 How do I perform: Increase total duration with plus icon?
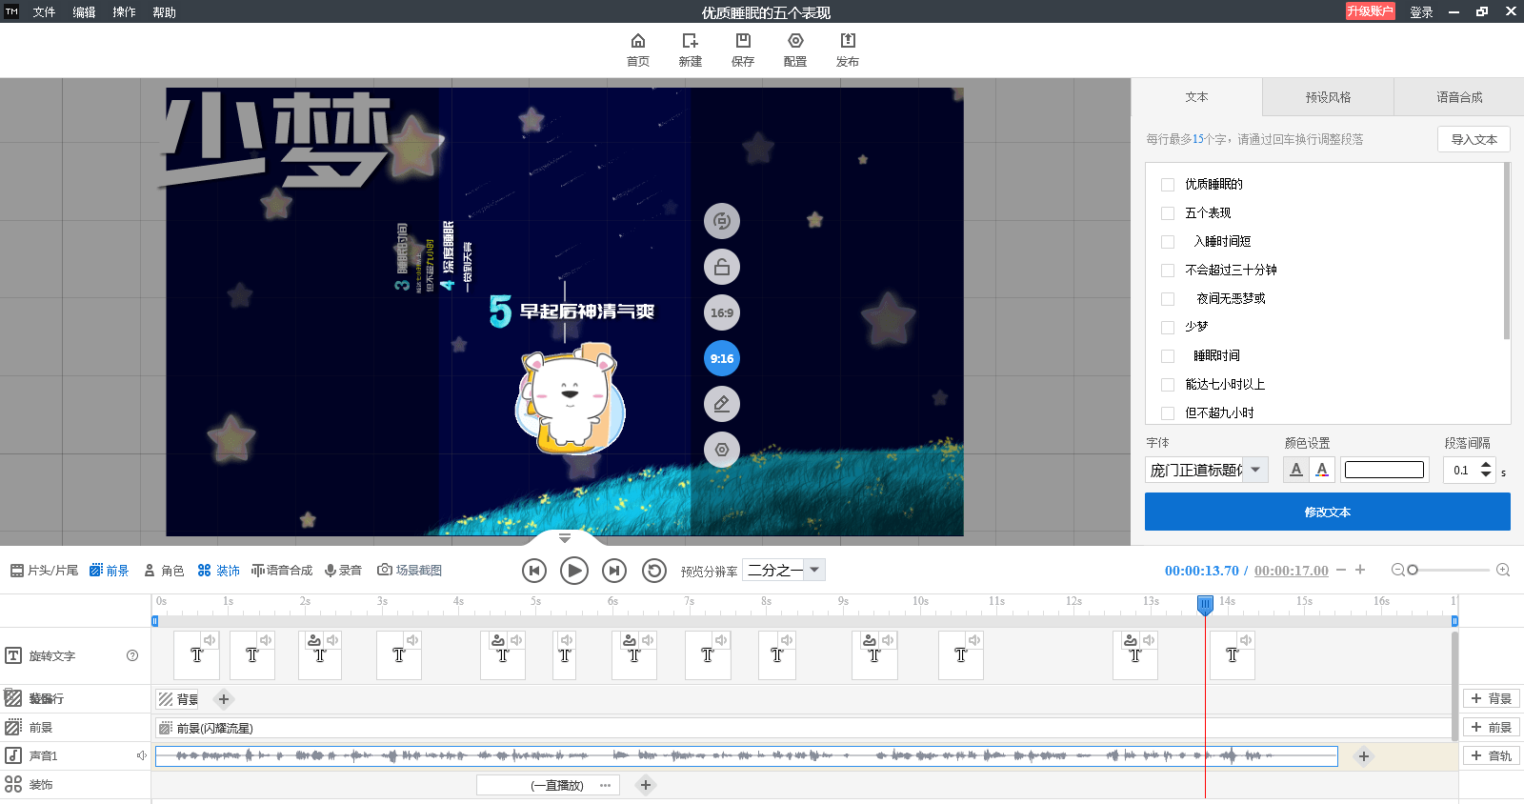point(1360,570)
